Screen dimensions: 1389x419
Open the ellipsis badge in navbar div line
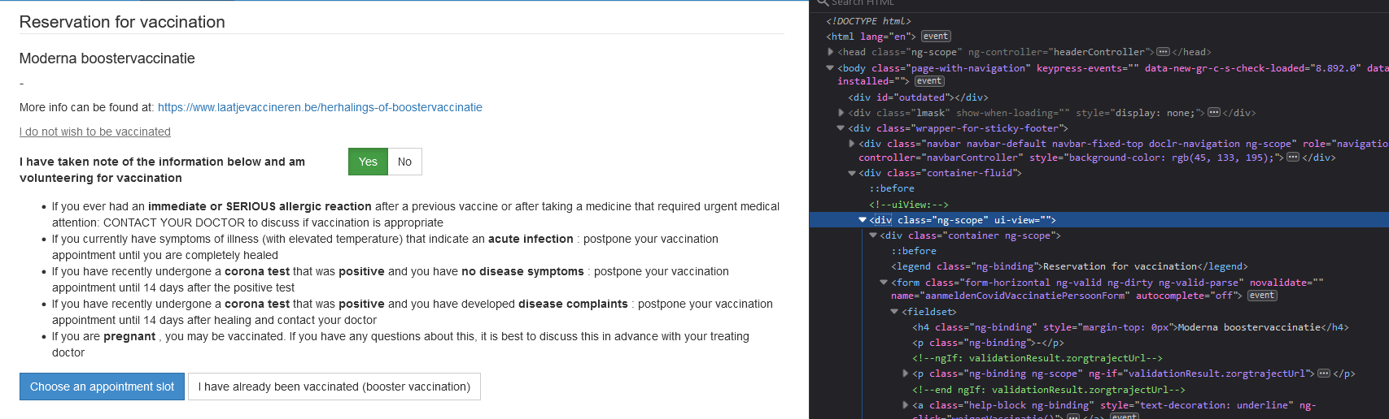pos(1292,158)
